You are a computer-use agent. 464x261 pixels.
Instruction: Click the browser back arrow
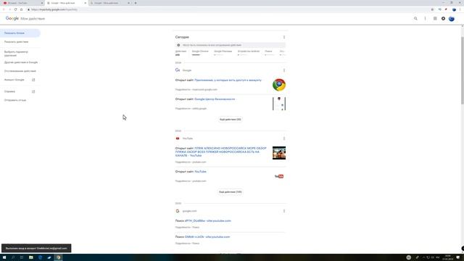[x=4, y=9]
